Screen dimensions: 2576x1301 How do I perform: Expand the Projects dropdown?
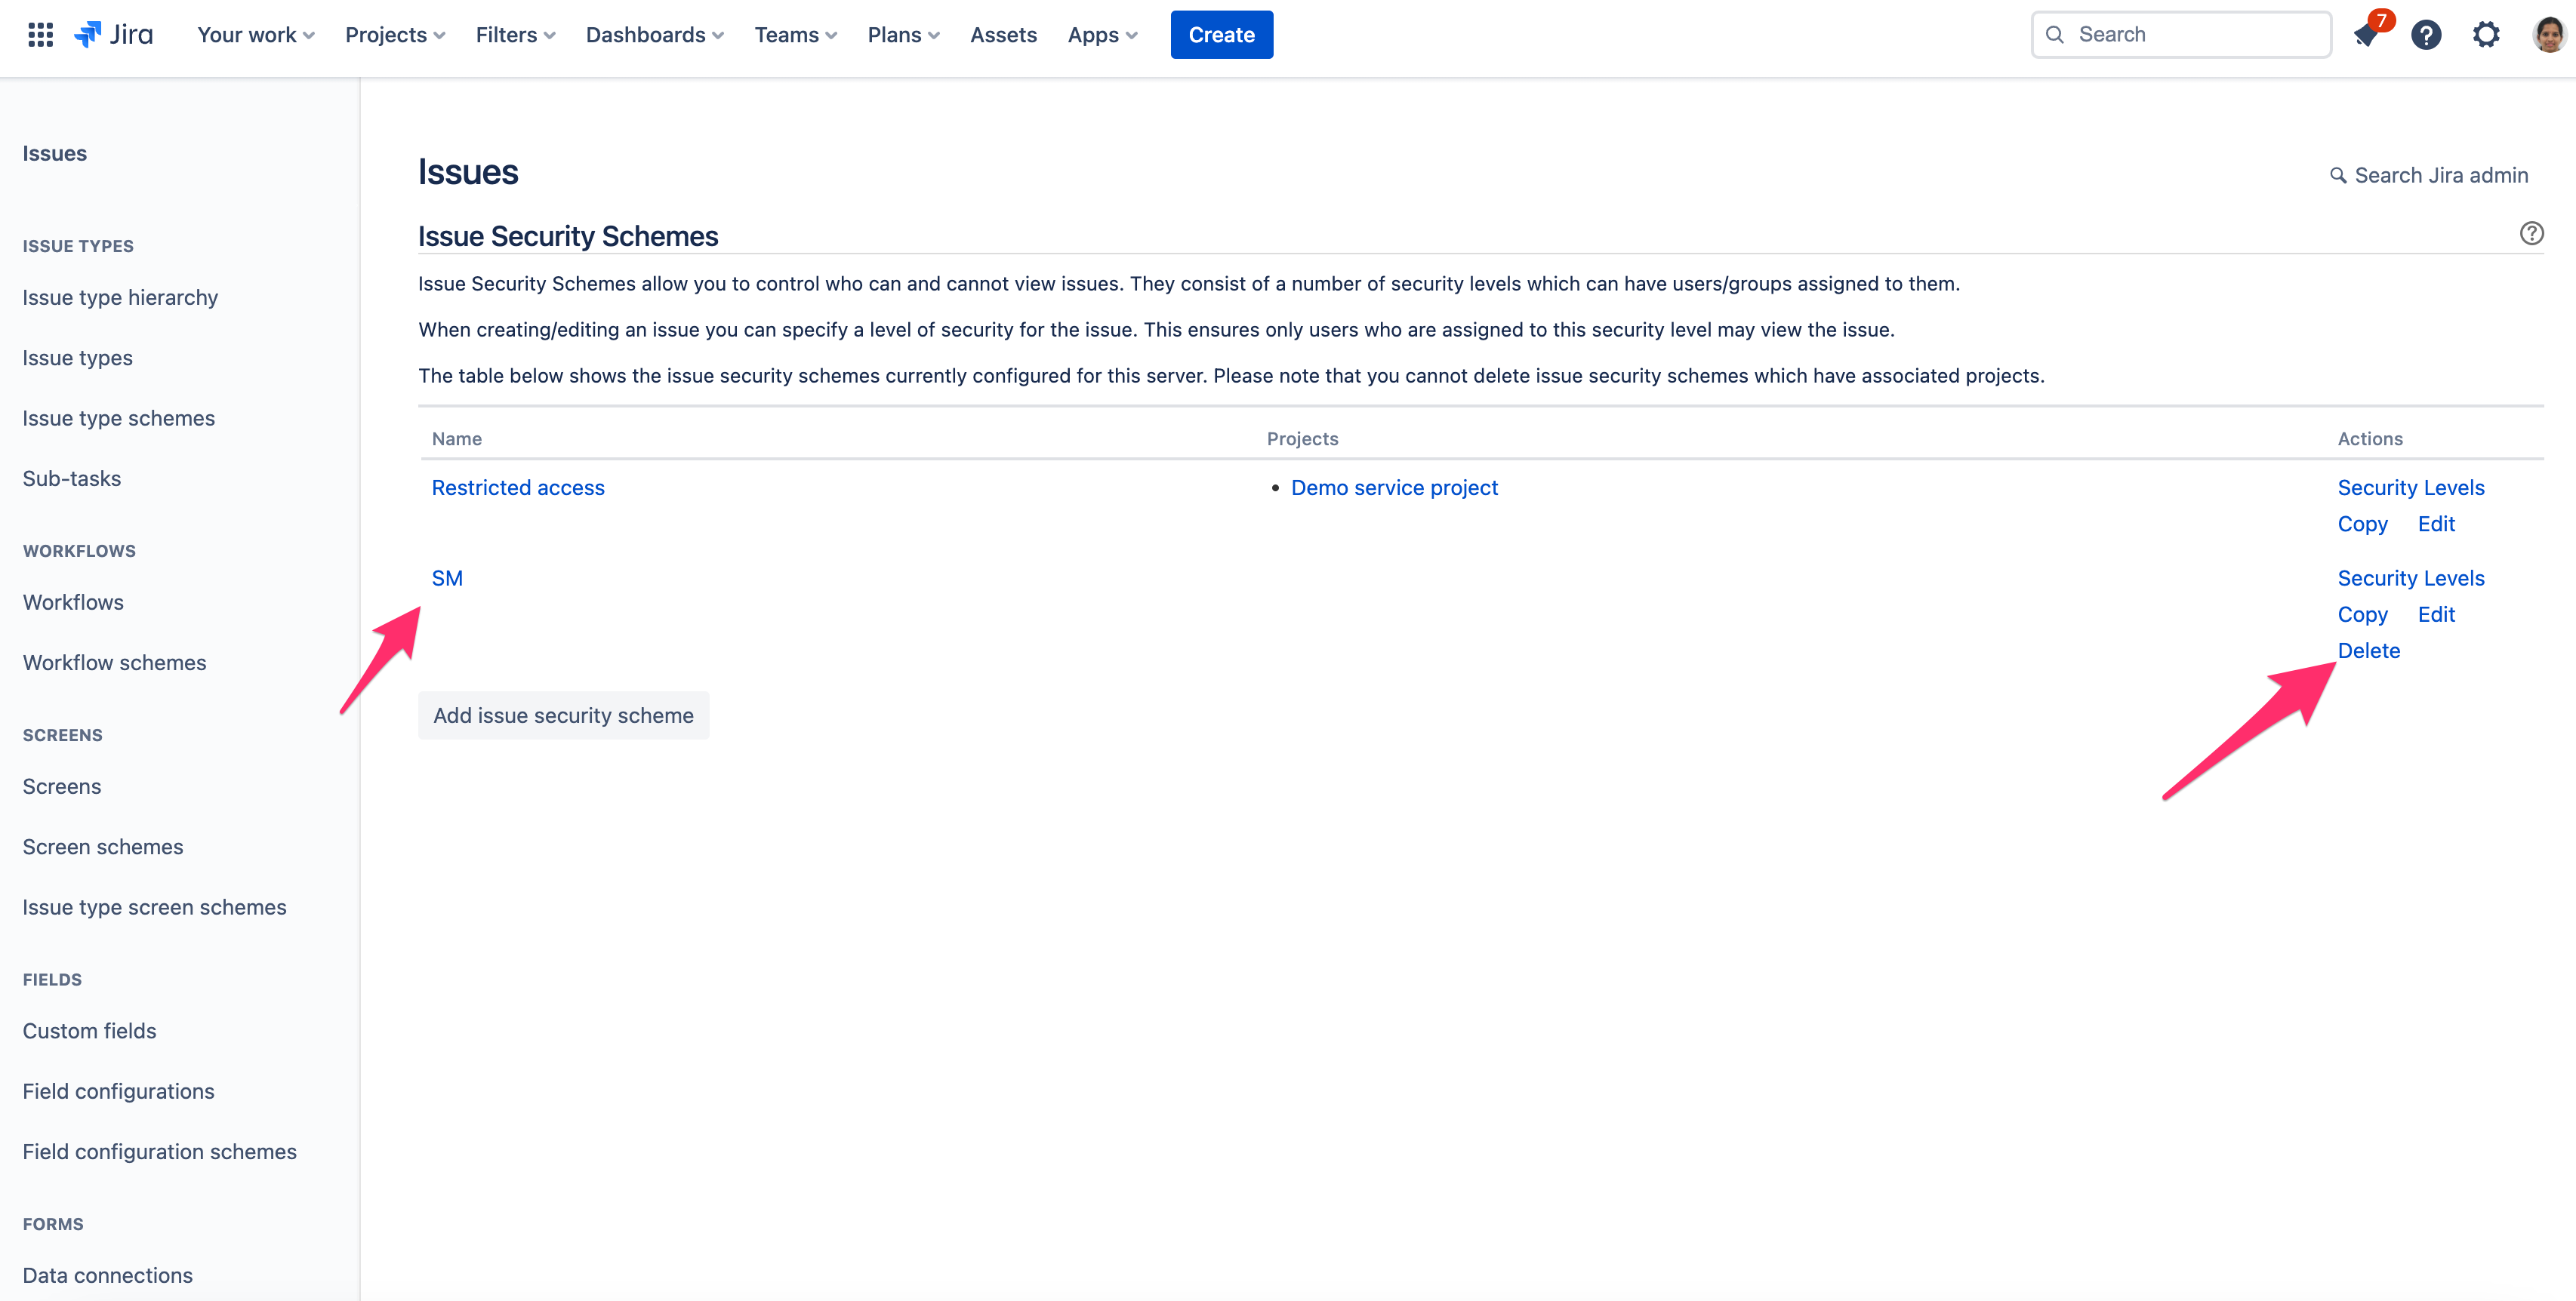(x=395, y=35)
